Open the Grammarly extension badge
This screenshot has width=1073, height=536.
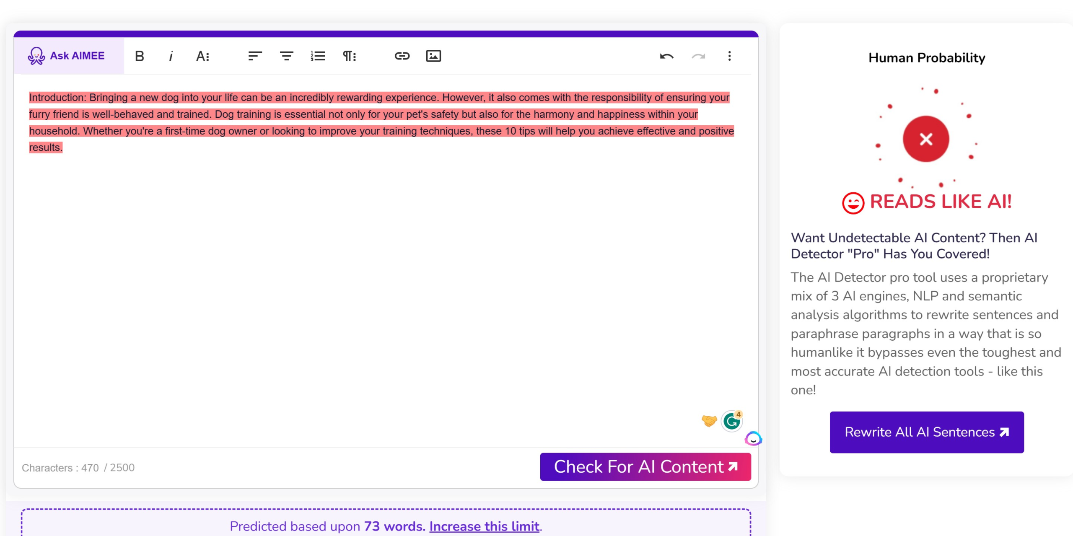tap(732, 421)
